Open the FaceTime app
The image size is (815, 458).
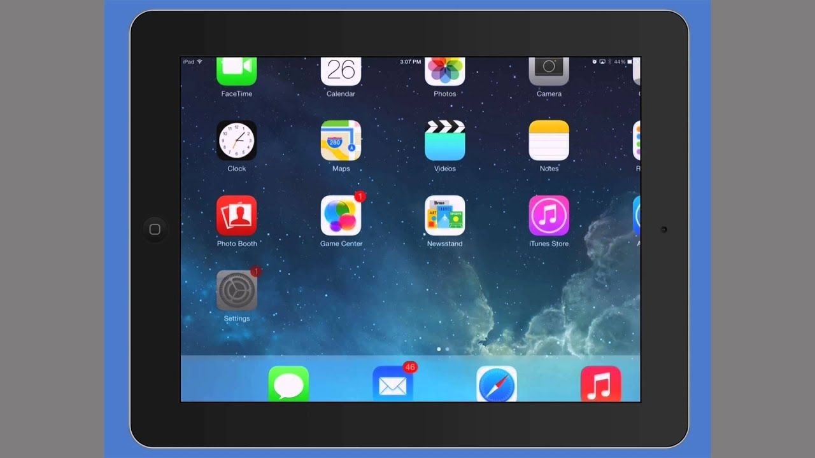(236, 71)
